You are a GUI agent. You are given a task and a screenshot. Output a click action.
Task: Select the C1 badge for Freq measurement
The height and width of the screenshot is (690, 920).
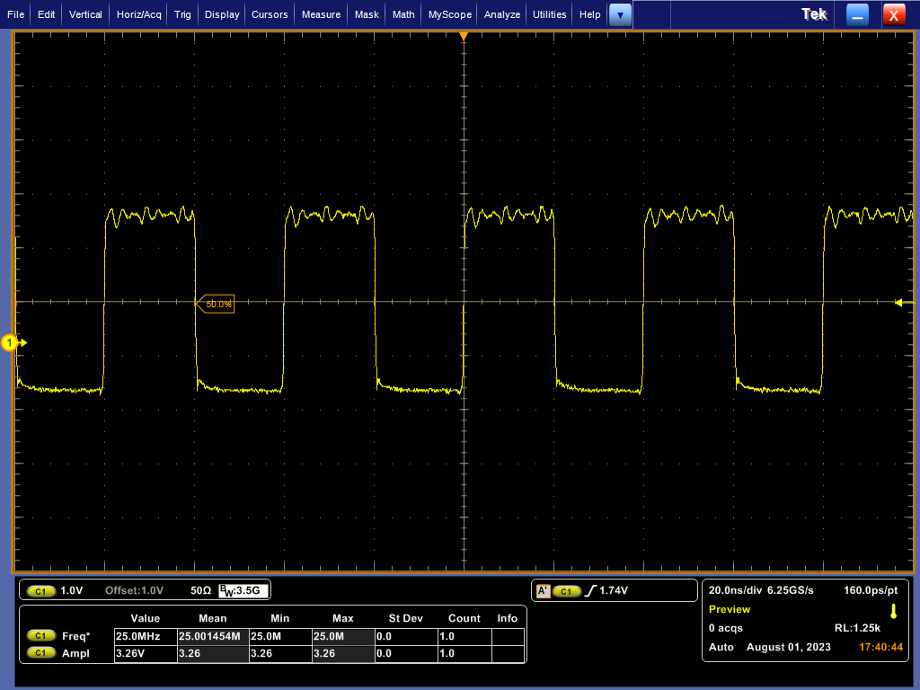(x=40, y=636)
